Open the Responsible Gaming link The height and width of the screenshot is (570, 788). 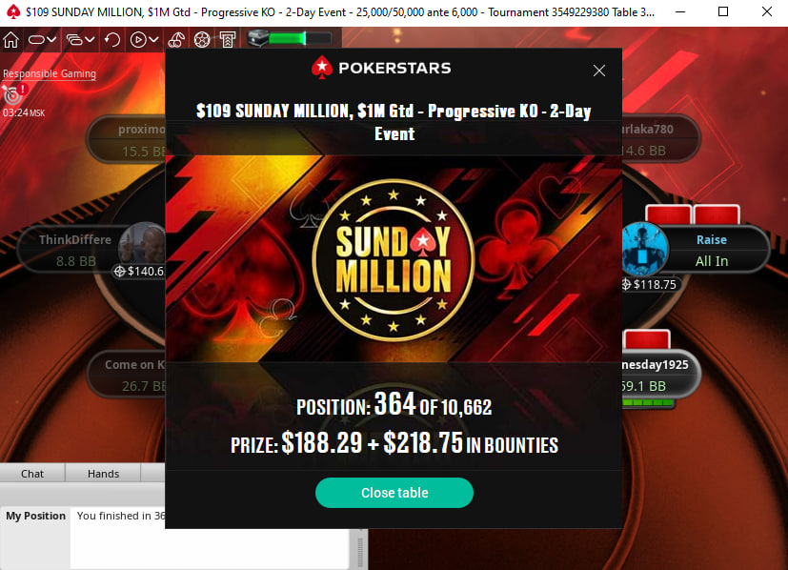click(x=50, y=73)
